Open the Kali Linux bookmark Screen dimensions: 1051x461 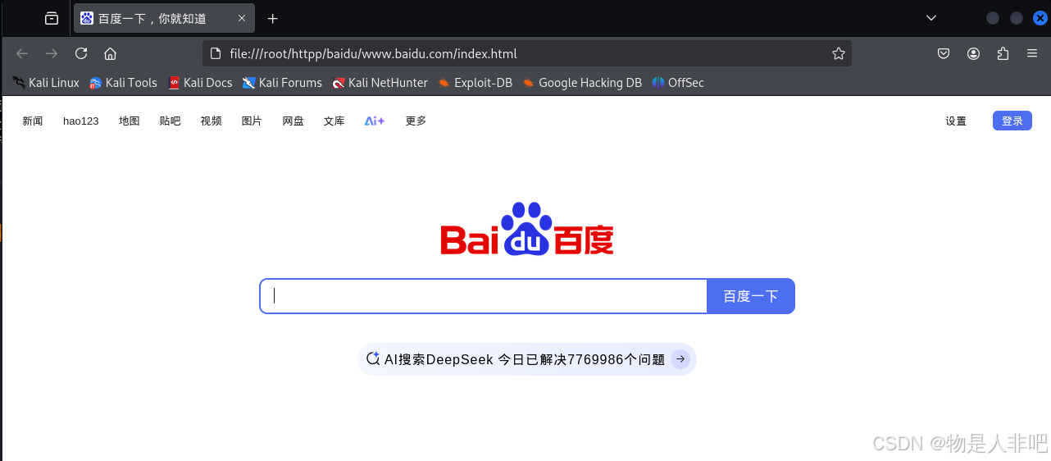point(46,82)
